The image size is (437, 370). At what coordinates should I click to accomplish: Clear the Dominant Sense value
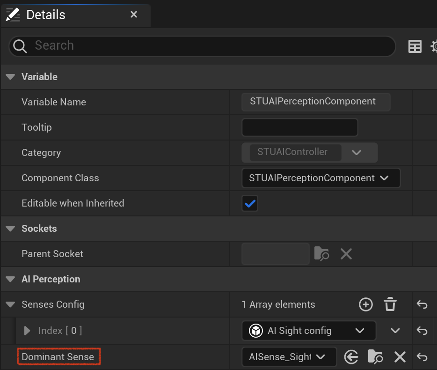pos(400,357)
